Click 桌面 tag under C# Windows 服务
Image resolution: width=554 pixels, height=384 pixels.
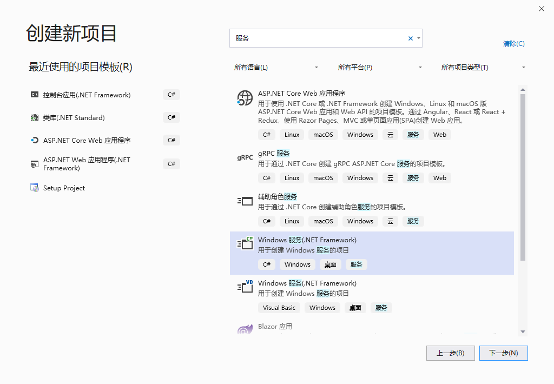click(331, 264)
